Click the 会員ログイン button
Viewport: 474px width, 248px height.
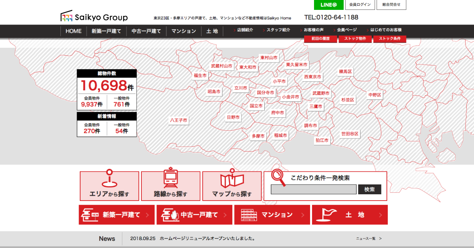click(x=360, y=5)
